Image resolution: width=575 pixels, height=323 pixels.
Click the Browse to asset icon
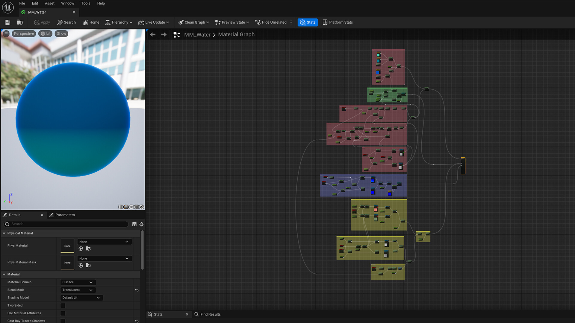click(x=20, y=22)
